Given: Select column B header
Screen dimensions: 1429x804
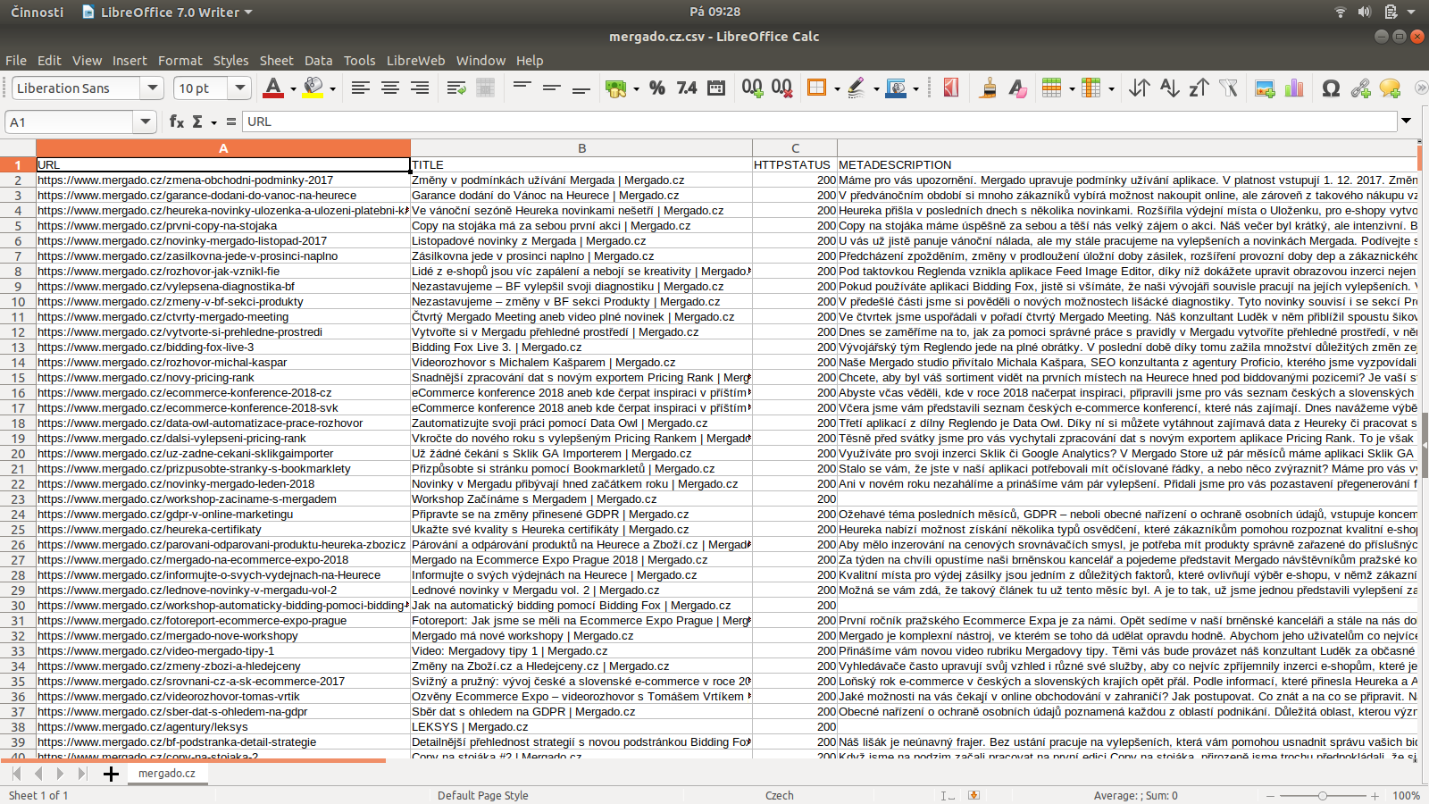Looking at the screenshot, I should [581, 148].
